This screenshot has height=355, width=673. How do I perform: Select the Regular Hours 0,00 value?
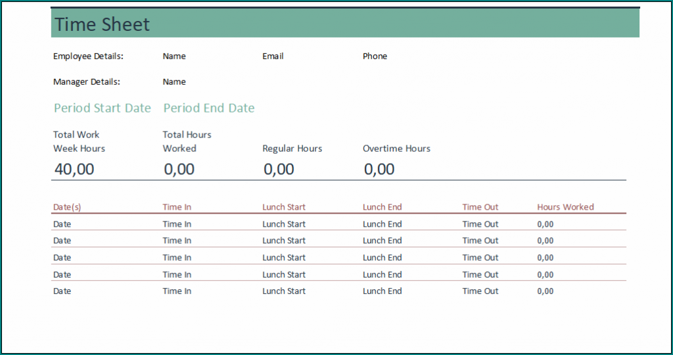coord(279,170)
